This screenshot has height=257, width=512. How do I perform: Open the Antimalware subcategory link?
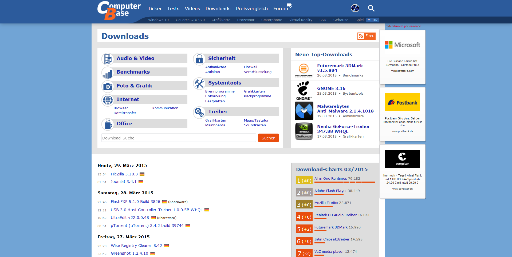216,67
